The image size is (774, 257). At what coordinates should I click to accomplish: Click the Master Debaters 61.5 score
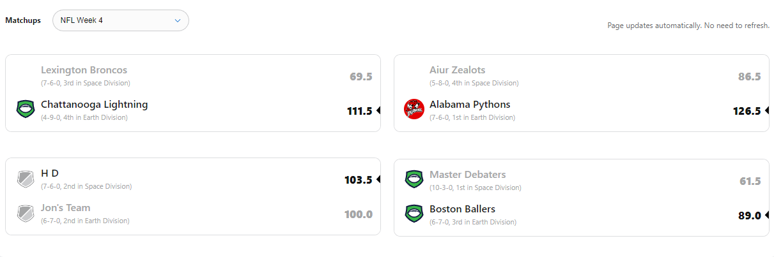(x=750, y=181)
